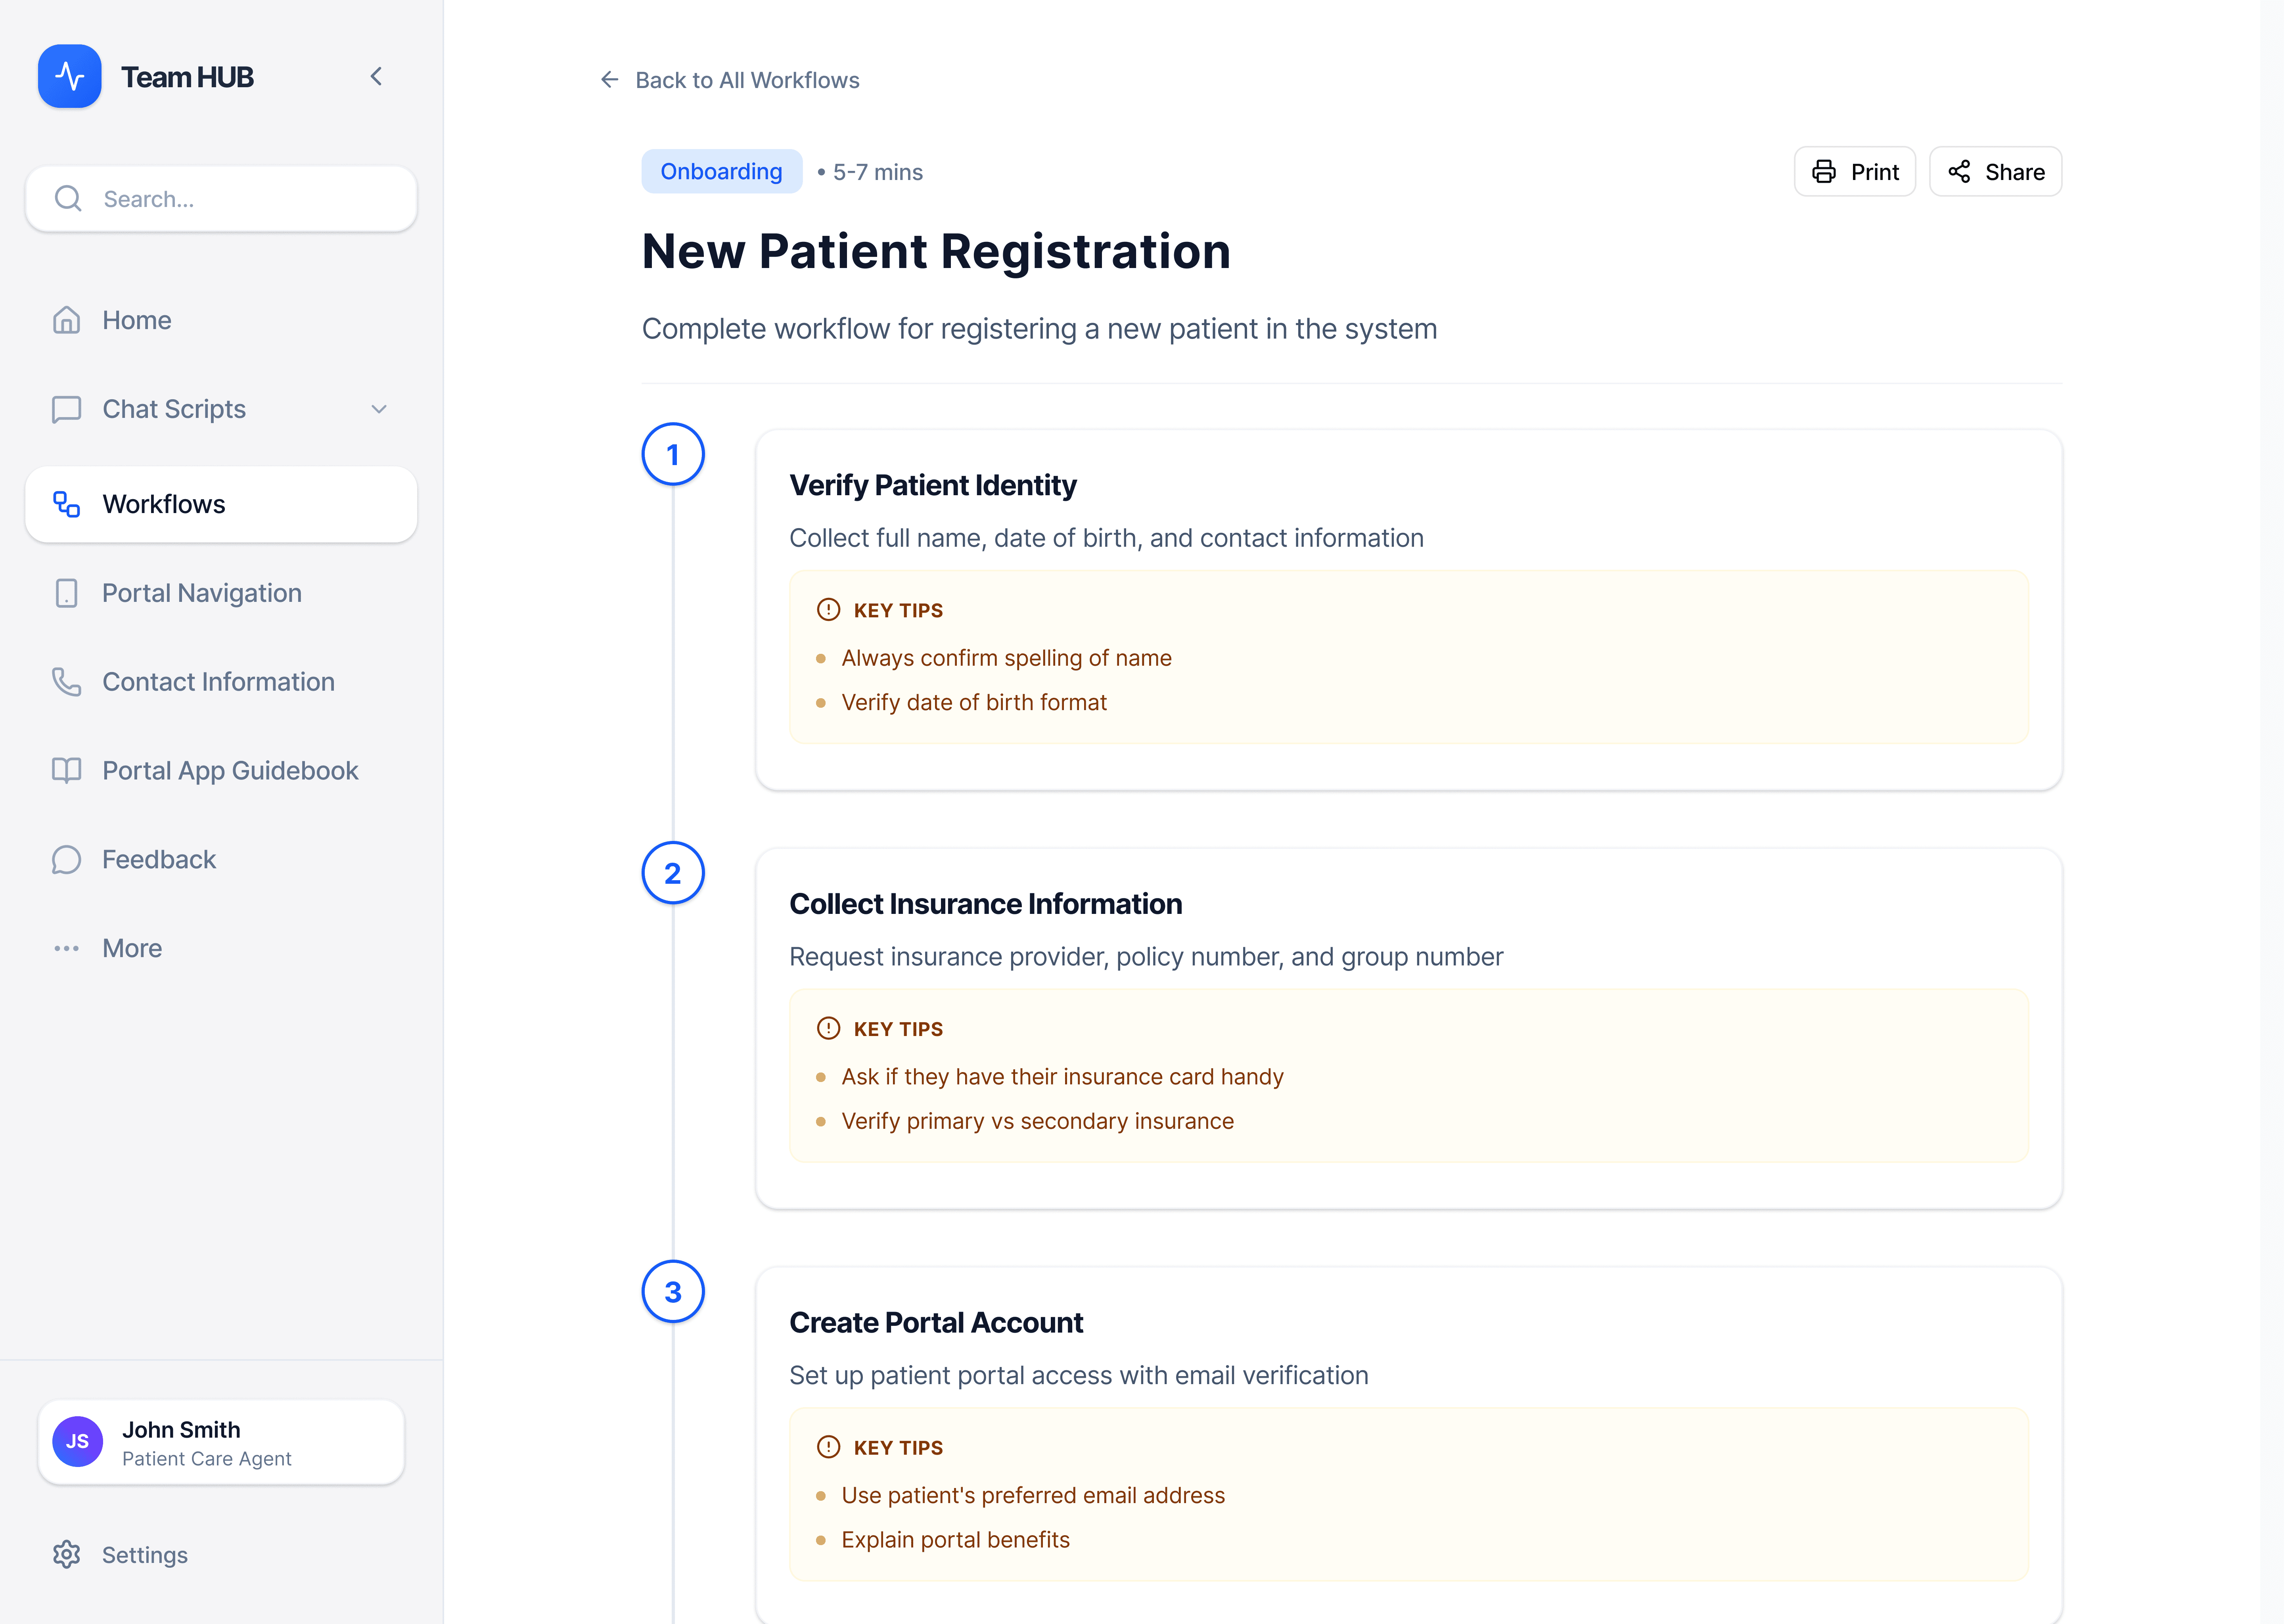This screenshot has height=1624, width=2284.
Task: Focus the Search input field
Action: tap(250, 199)
